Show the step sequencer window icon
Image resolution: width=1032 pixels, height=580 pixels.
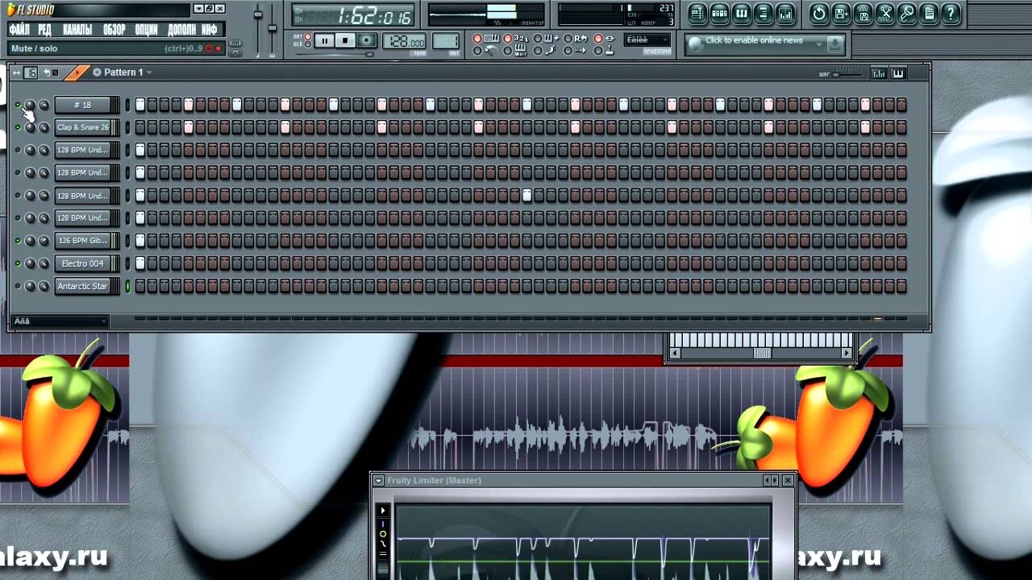[x=720, y=13]
